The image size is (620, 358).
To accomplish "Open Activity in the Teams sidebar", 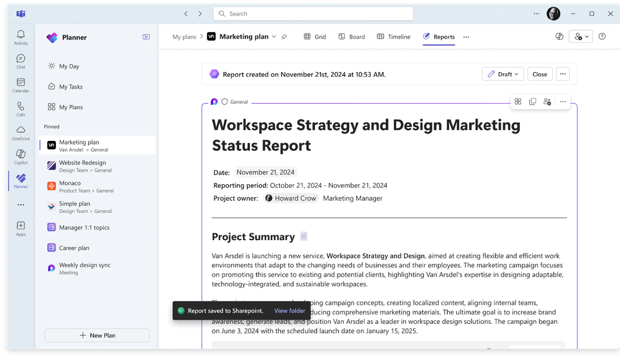I will pyautogui.click(x=21, y=37).
